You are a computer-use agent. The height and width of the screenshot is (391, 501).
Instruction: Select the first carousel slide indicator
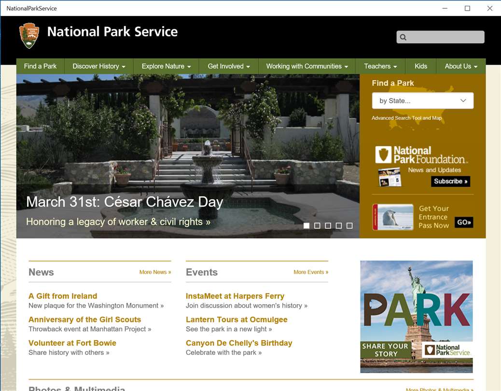pyautogui.click(x=306, y=225)
